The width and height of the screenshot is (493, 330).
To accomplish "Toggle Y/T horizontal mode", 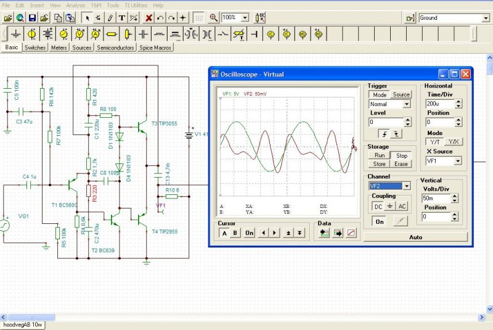I will click(434, 142).
